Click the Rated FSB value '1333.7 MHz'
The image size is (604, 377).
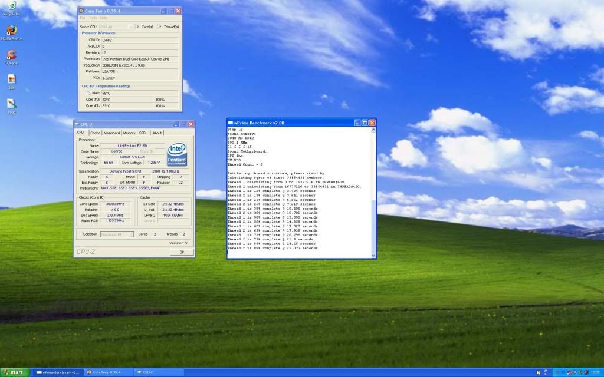coord(115,221)
